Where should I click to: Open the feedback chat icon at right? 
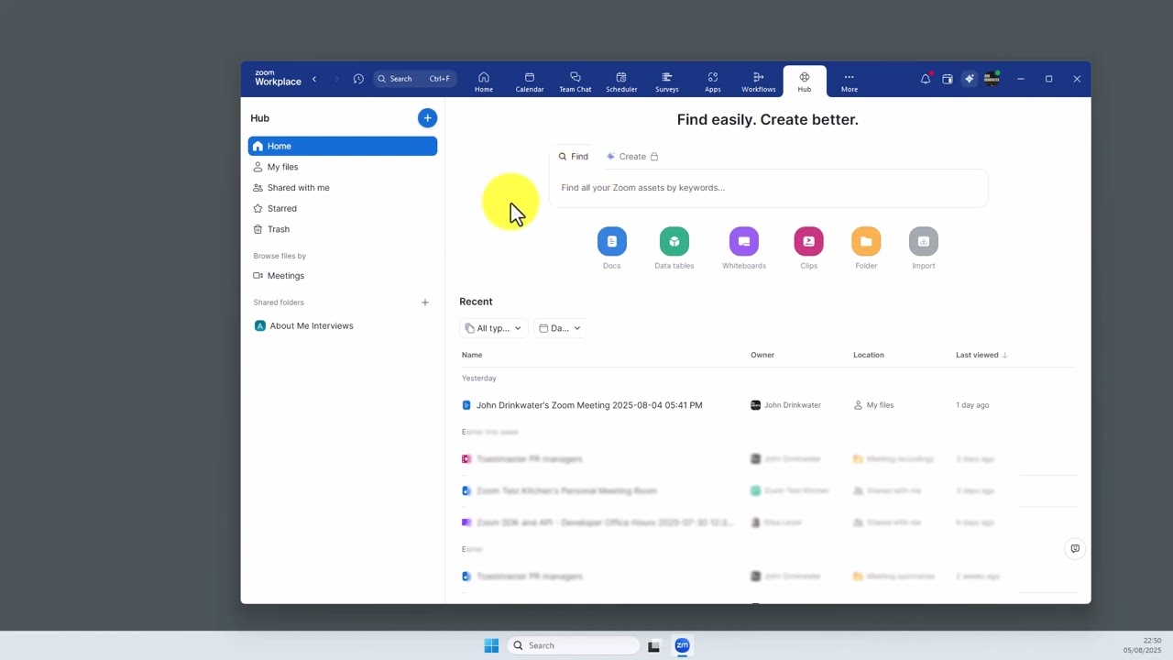(x=1075, y=549)
